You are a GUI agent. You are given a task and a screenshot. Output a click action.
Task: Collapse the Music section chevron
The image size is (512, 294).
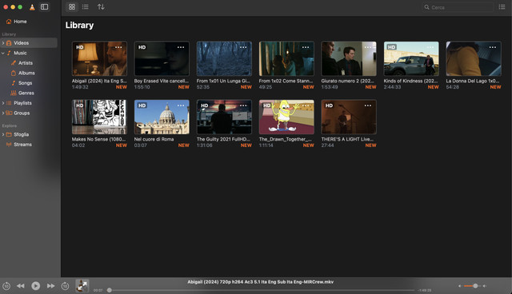click(x=3, y=54)
